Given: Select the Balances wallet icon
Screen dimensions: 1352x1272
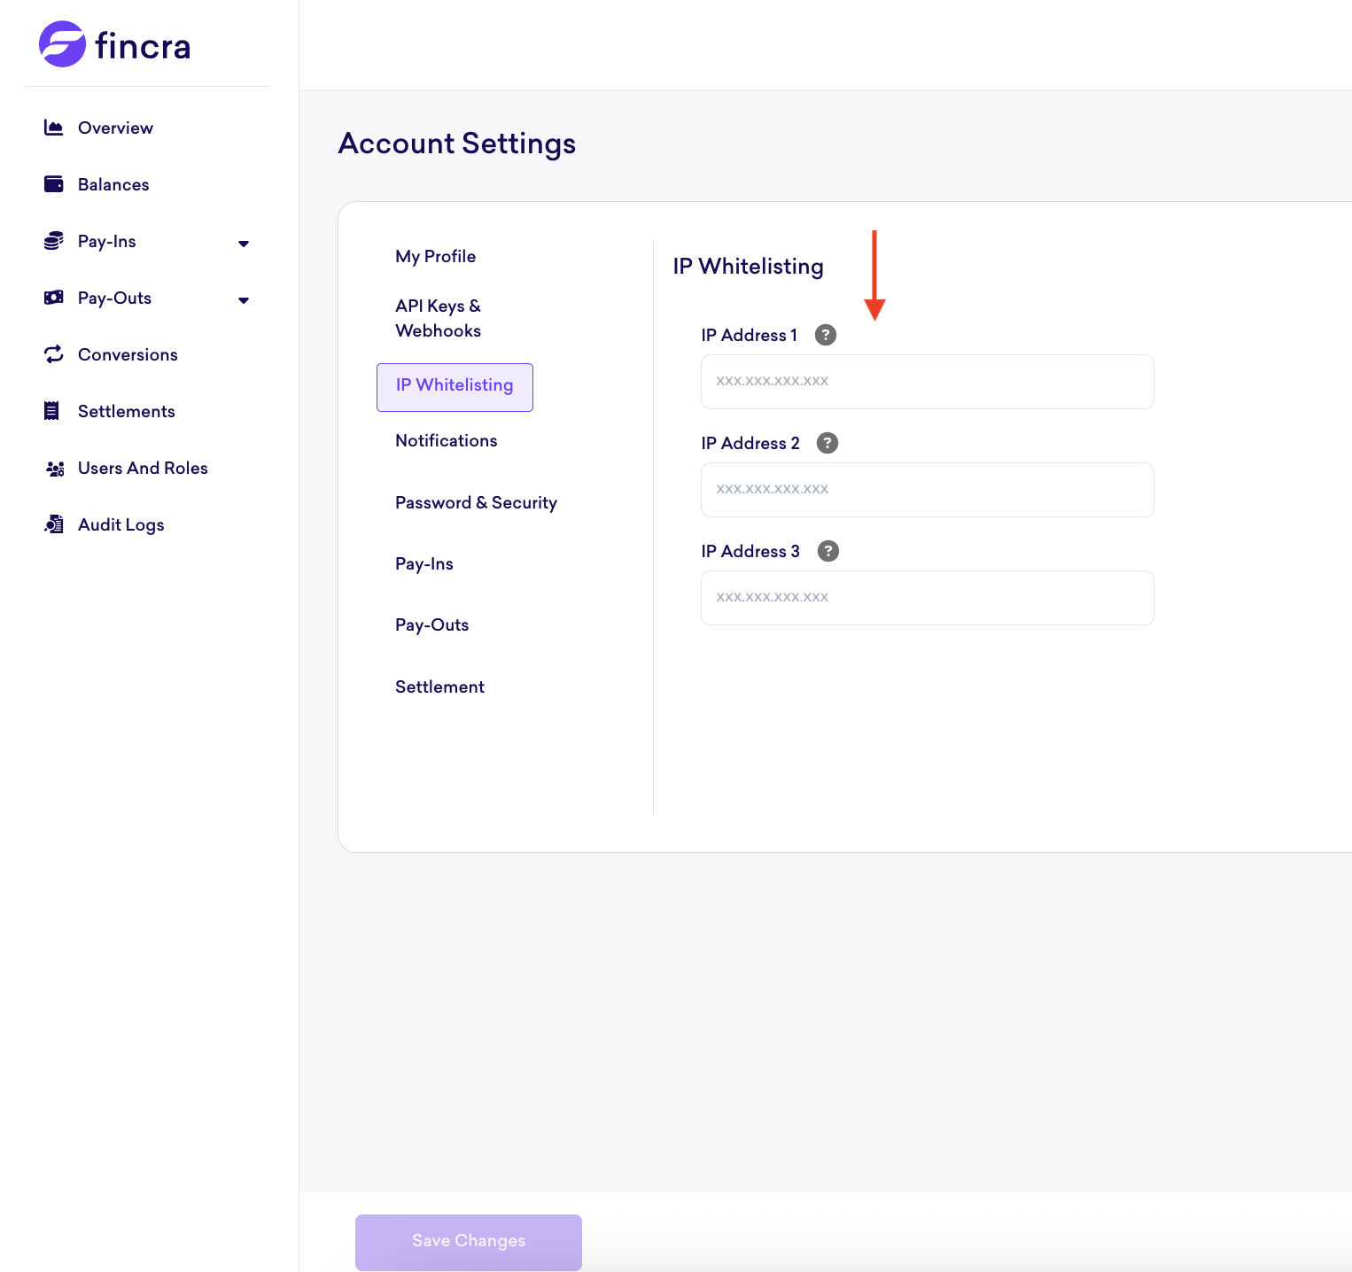Looking at the screenshot, I should coord(54,184).
